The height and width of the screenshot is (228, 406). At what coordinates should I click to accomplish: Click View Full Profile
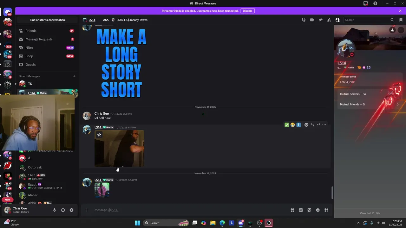tap(370, 213)
